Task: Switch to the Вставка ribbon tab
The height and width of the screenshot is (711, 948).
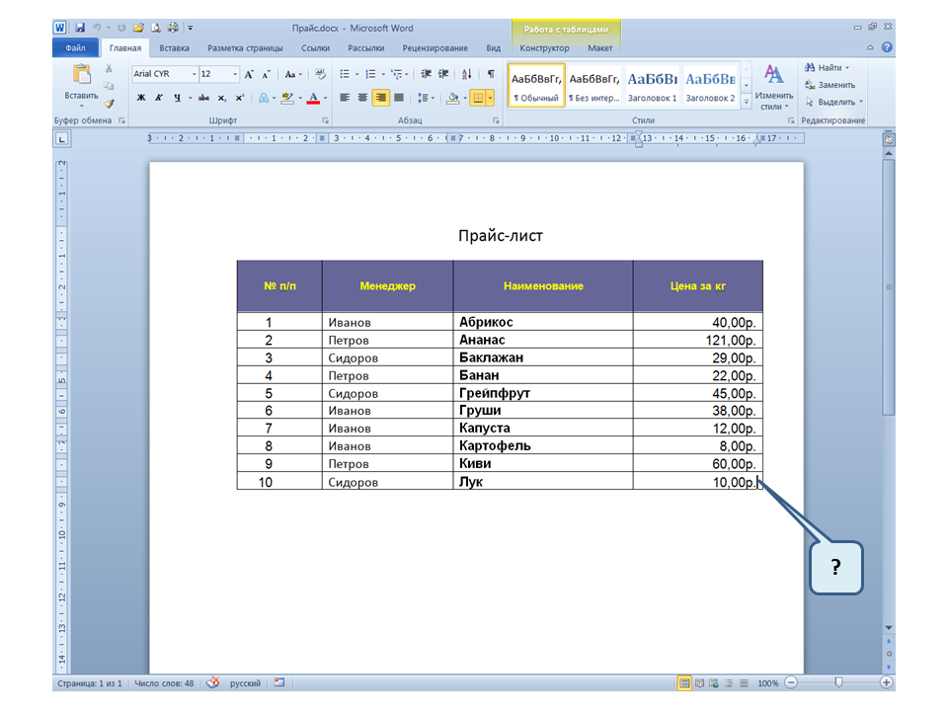Action: click(174, 47)
